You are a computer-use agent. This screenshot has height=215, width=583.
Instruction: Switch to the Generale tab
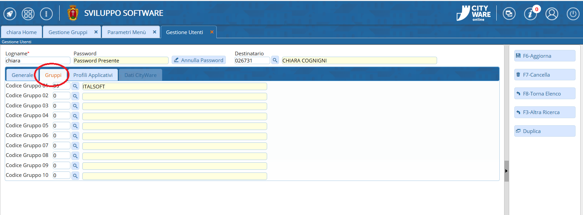pos(22,75)
